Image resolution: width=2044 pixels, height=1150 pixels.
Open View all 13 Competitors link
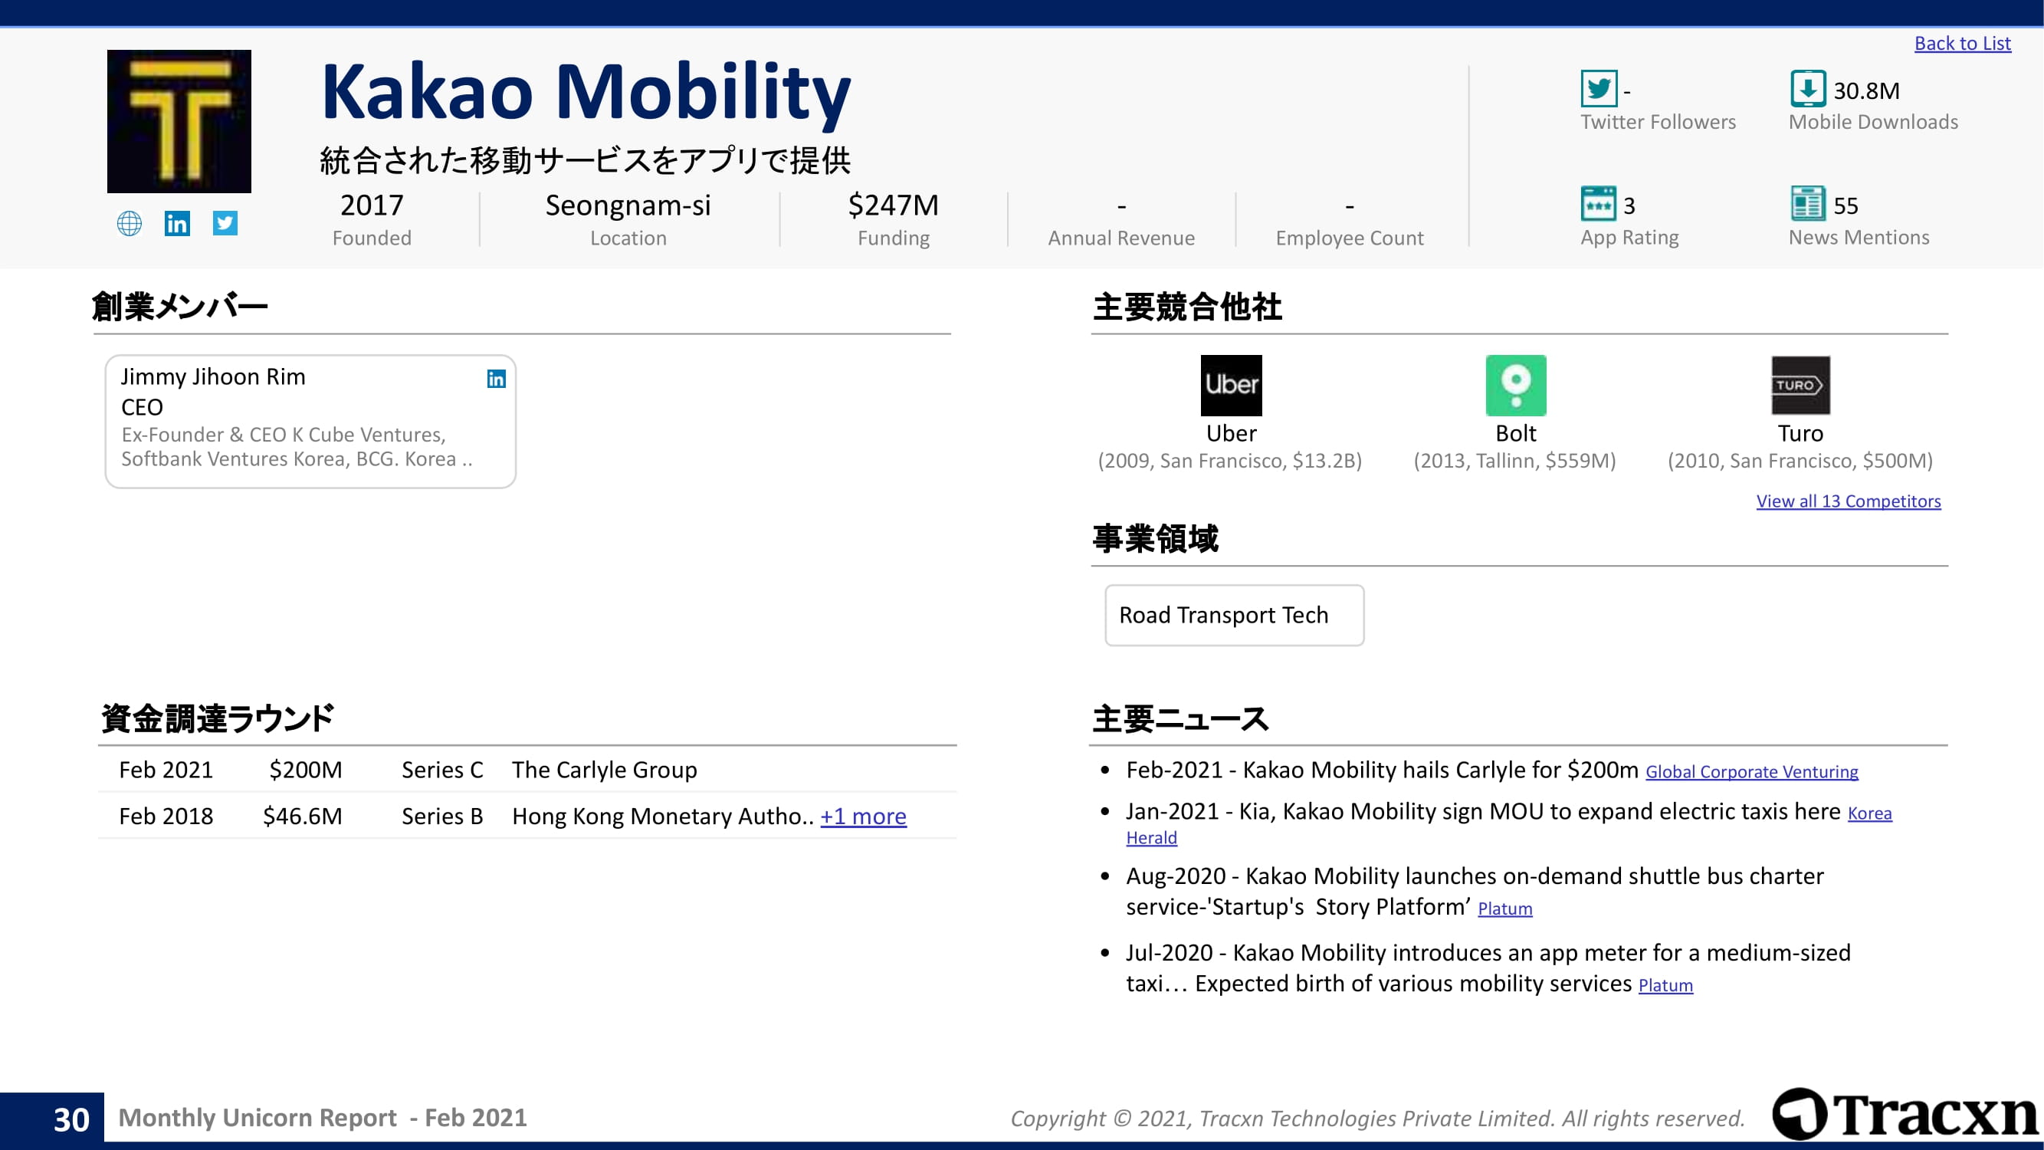(1847, 501)
